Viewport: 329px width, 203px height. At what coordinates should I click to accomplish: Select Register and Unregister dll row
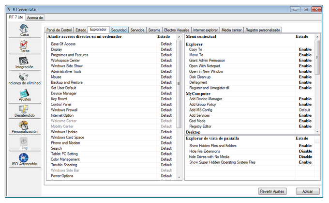250,88
